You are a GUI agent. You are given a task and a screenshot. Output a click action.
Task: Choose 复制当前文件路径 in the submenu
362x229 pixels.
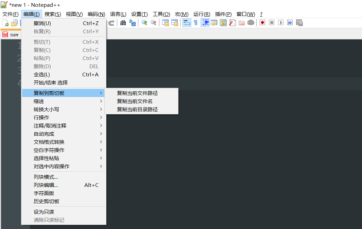(141, 93)
